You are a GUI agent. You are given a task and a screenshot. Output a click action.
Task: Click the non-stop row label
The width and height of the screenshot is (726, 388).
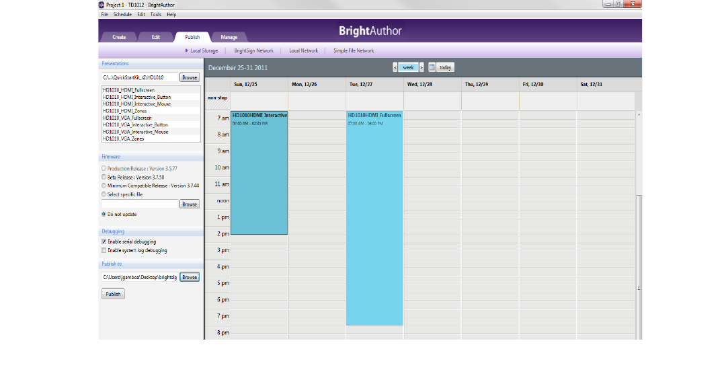tap(218, 98)
